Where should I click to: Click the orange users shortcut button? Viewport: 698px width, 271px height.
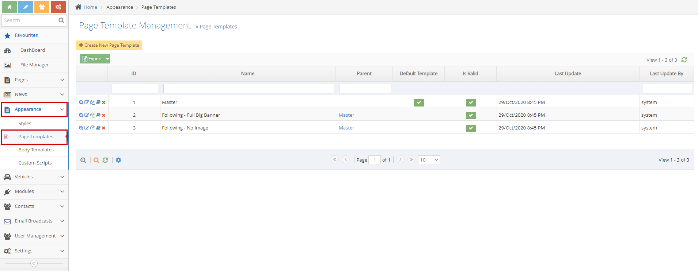coord(42,7)
